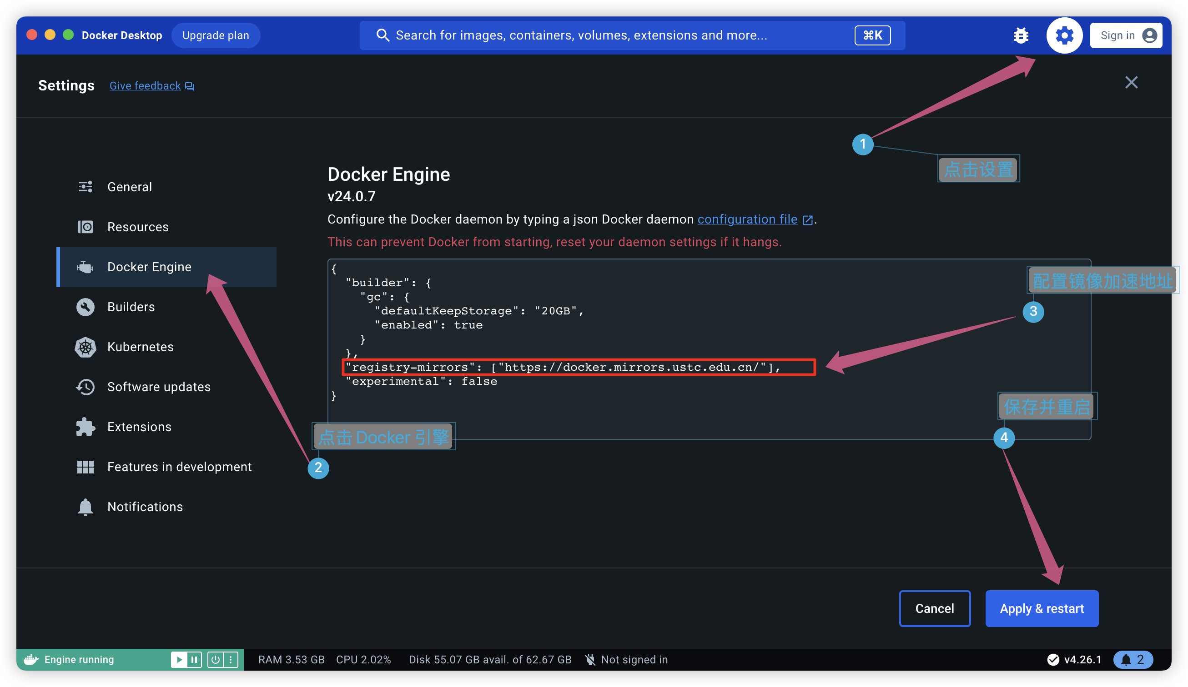
Task: Click the Notifications bell icon in sidebar
Action: (86, 507)
